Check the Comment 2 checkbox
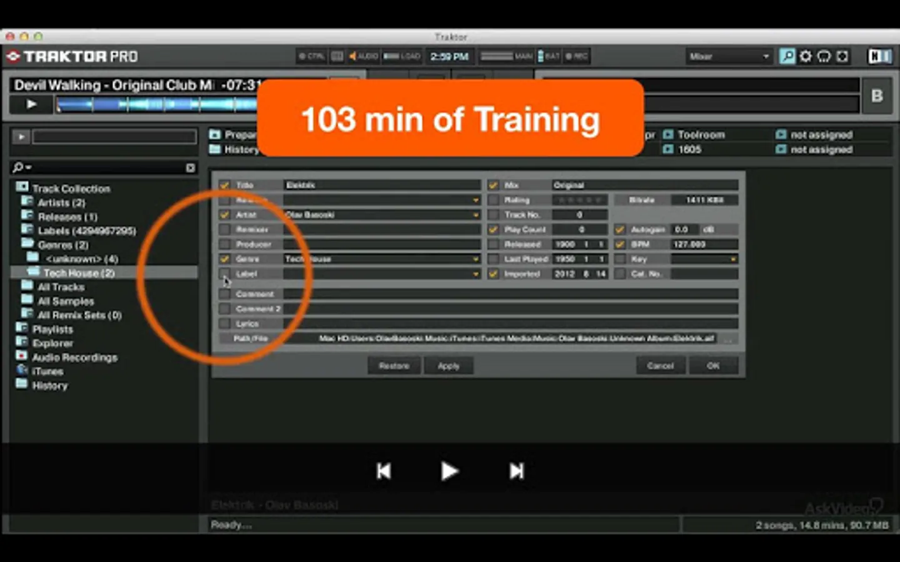Viewport: 900px width, 562px height. point(224,308)
